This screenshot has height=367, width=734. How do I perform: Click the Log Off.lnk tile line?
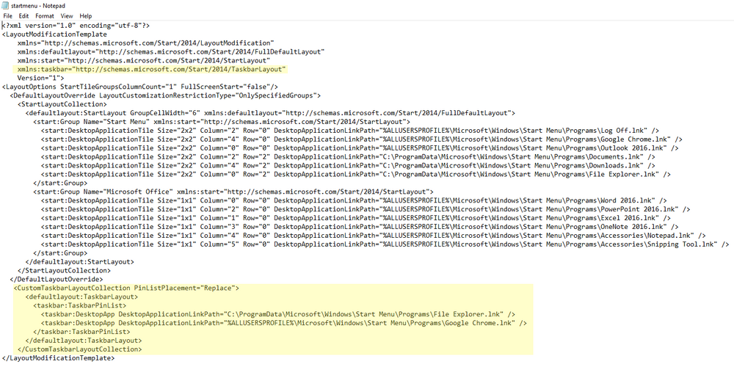pos(349,131)
